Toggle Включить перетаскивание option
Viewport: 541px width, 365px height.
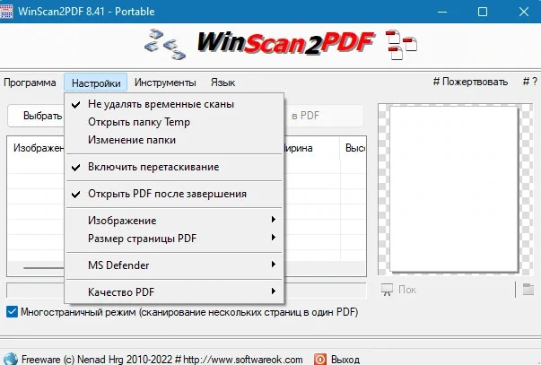tap(174, 167)
